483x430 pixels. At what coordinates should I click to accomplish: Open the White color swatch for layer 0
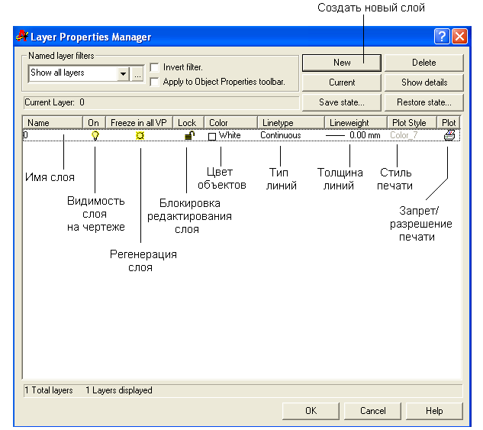212,136
